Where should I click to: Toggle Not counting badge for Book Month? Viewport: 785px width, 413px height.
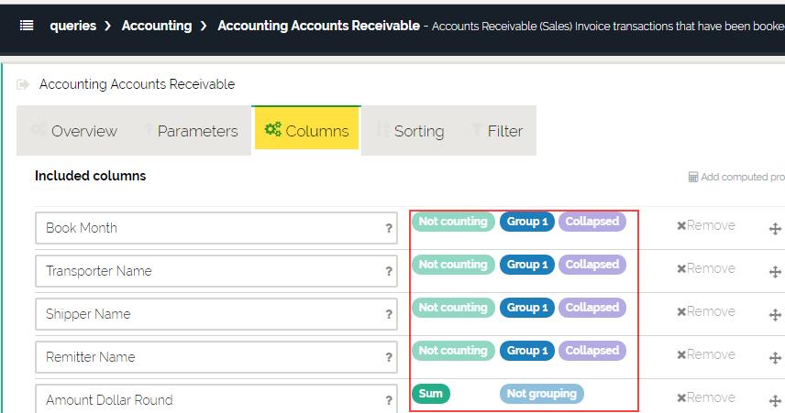pos(452,222)
